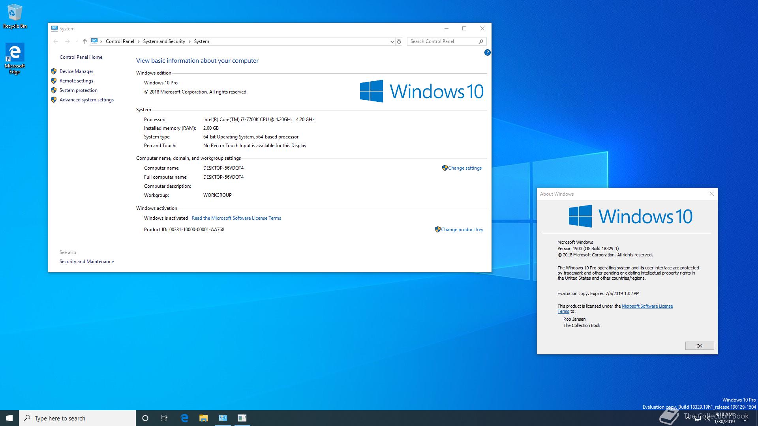758x426 pixels.
Task: Click the taskbar Type here to search box
Action: [77, 418]
